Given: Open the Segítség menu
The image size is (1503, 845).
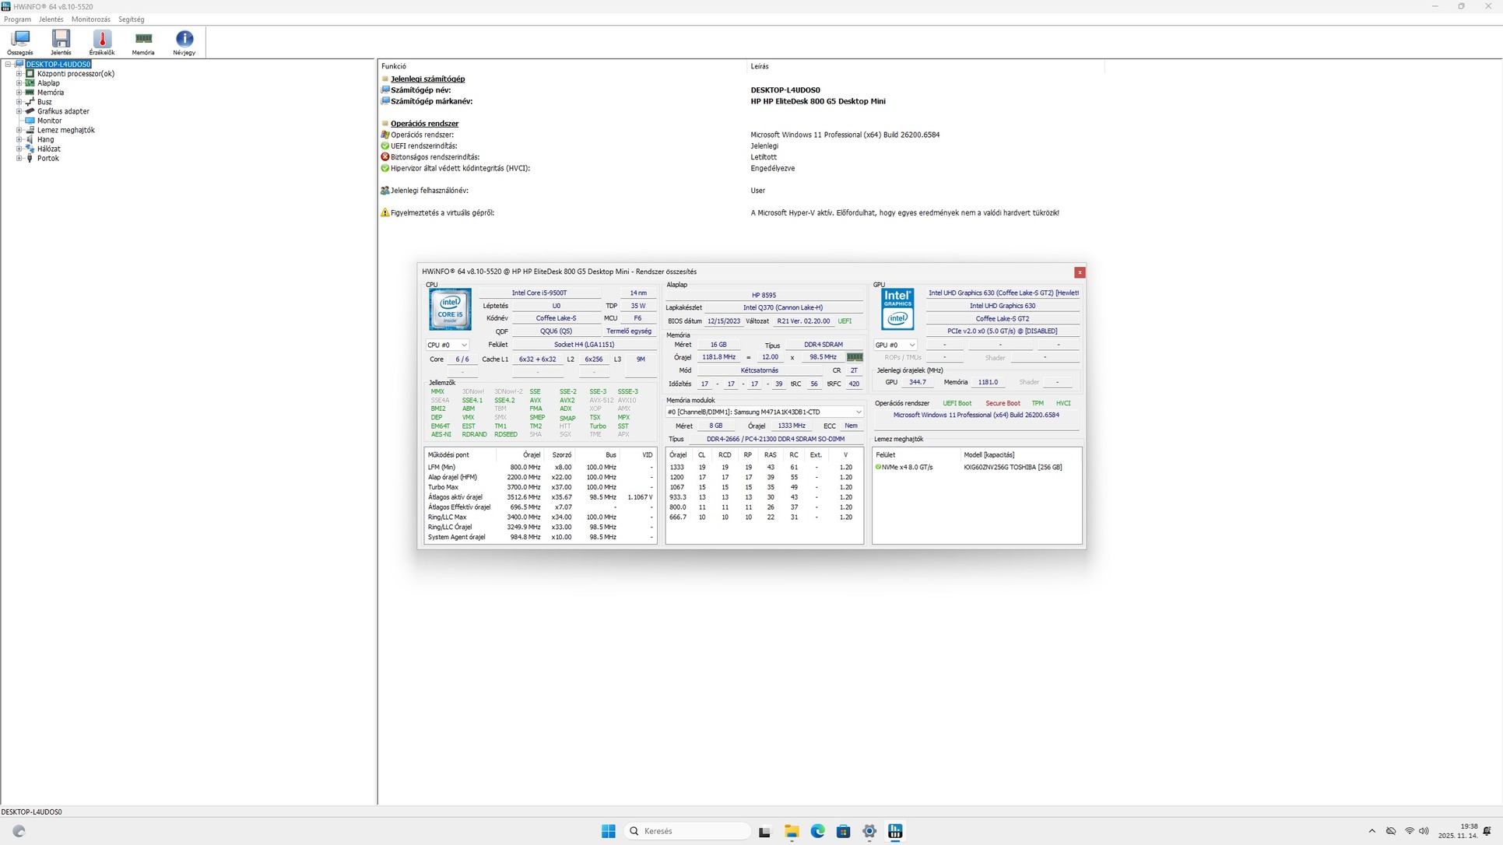Looking at the screenshot, I should pos(131,19).
